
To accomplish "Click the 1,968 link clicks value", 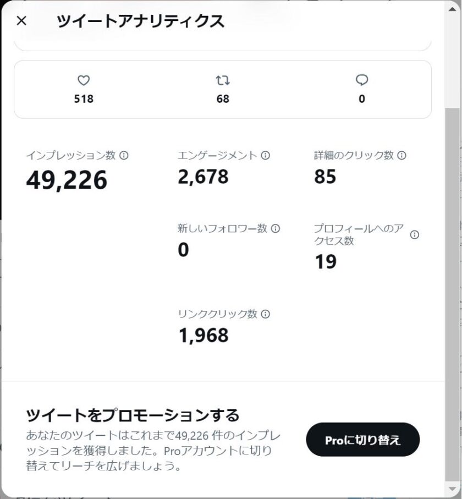I will click(x=204, y=336).
